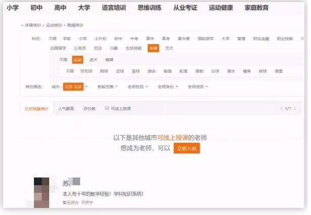The image size is (311, 215).
Task: Expand the 教龄范围 dropdown
Action: [107, 87]
